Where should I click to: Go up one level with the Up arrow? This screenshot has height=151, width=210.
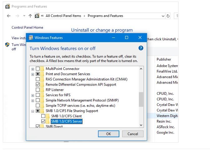[30, 16]
